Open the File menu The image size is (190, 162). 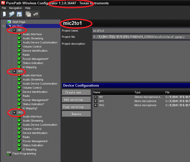tap(4, 8)
